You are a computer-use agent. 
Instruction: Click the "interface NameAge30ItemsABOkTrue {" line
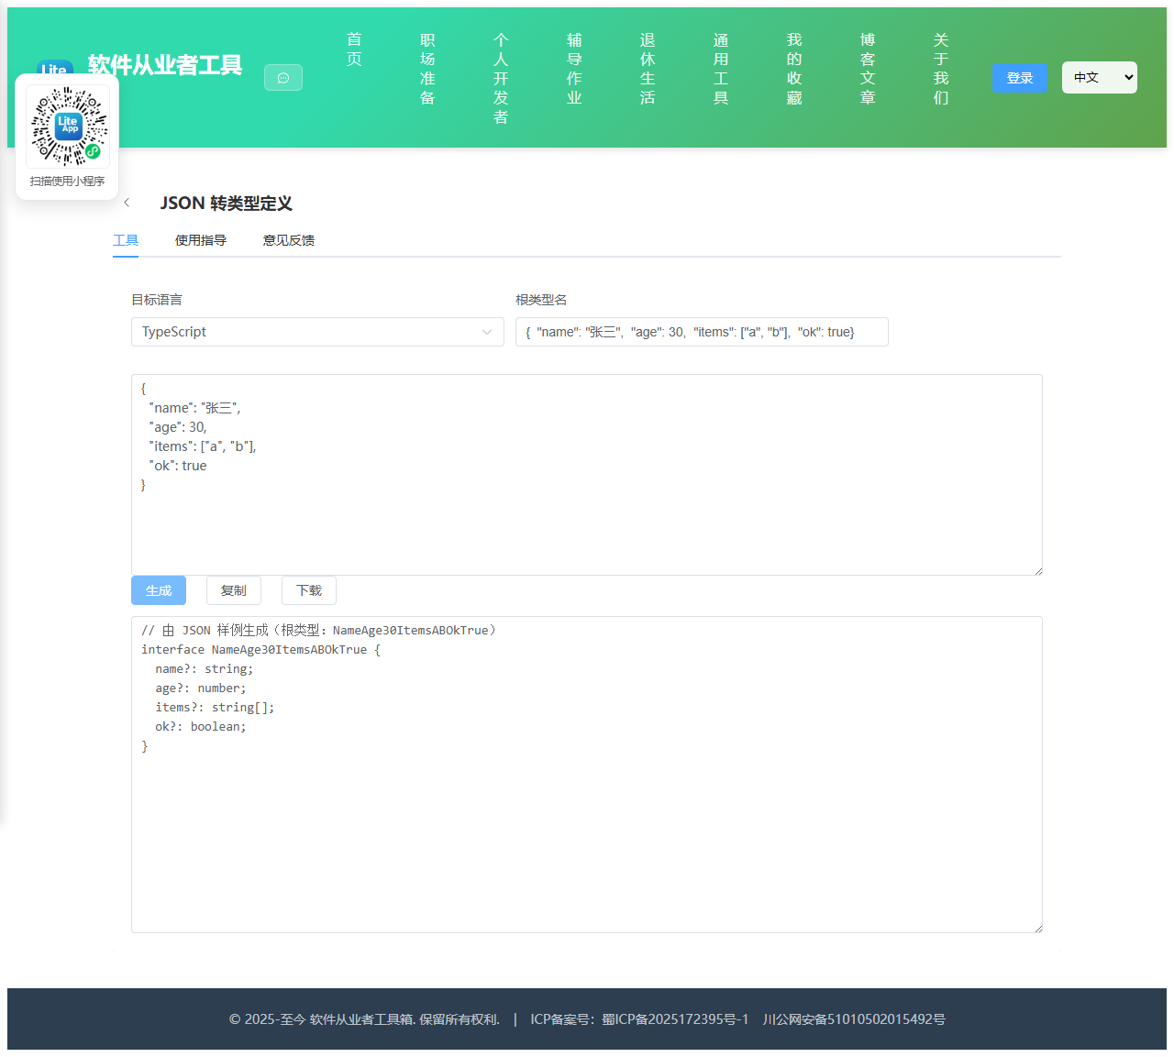click(x=260, y=650)
